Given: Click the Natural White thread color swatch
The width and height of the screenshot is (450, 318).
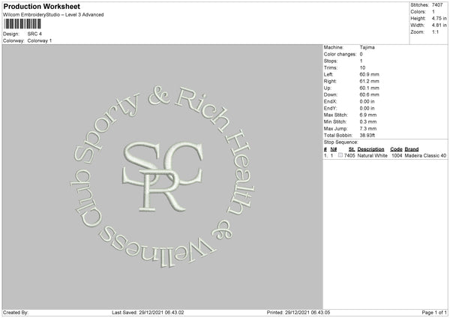Looking at the screenshot, I should pos(340,155).
